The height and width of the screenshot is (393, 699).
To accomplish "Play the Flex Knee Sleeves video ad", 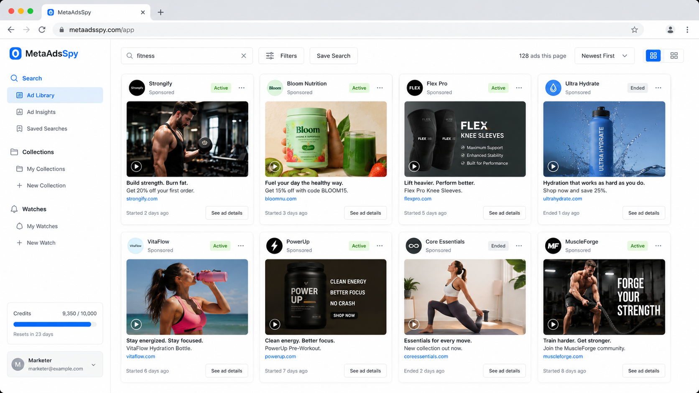I will point(414,166).
